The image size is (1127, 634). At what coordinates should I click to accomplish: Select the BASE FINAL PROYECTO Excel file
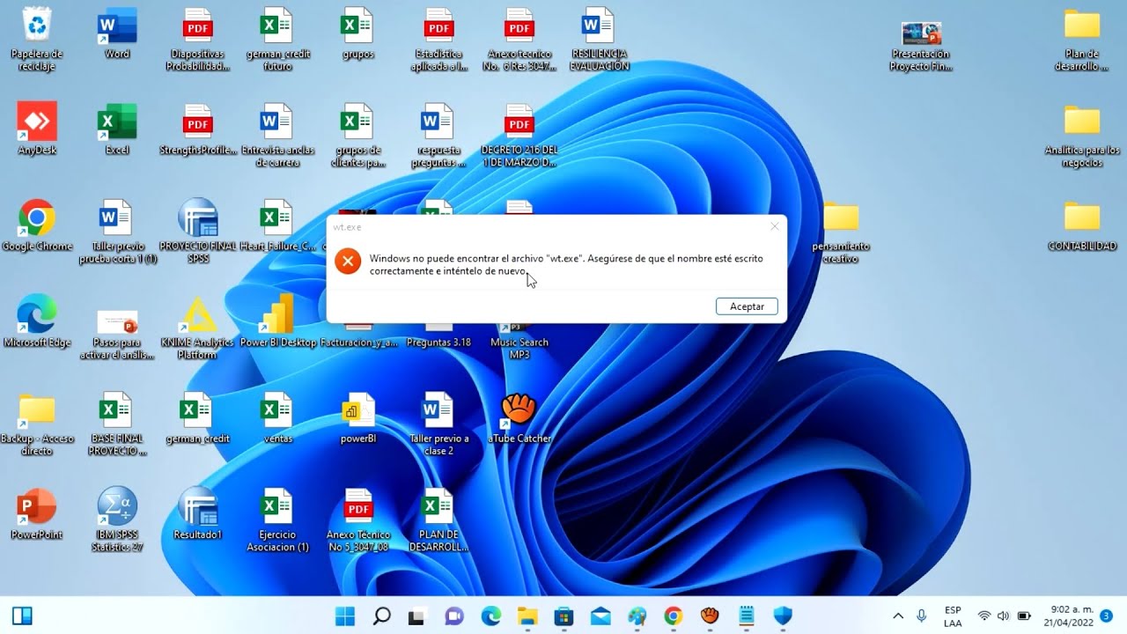[x=117, y=424]
